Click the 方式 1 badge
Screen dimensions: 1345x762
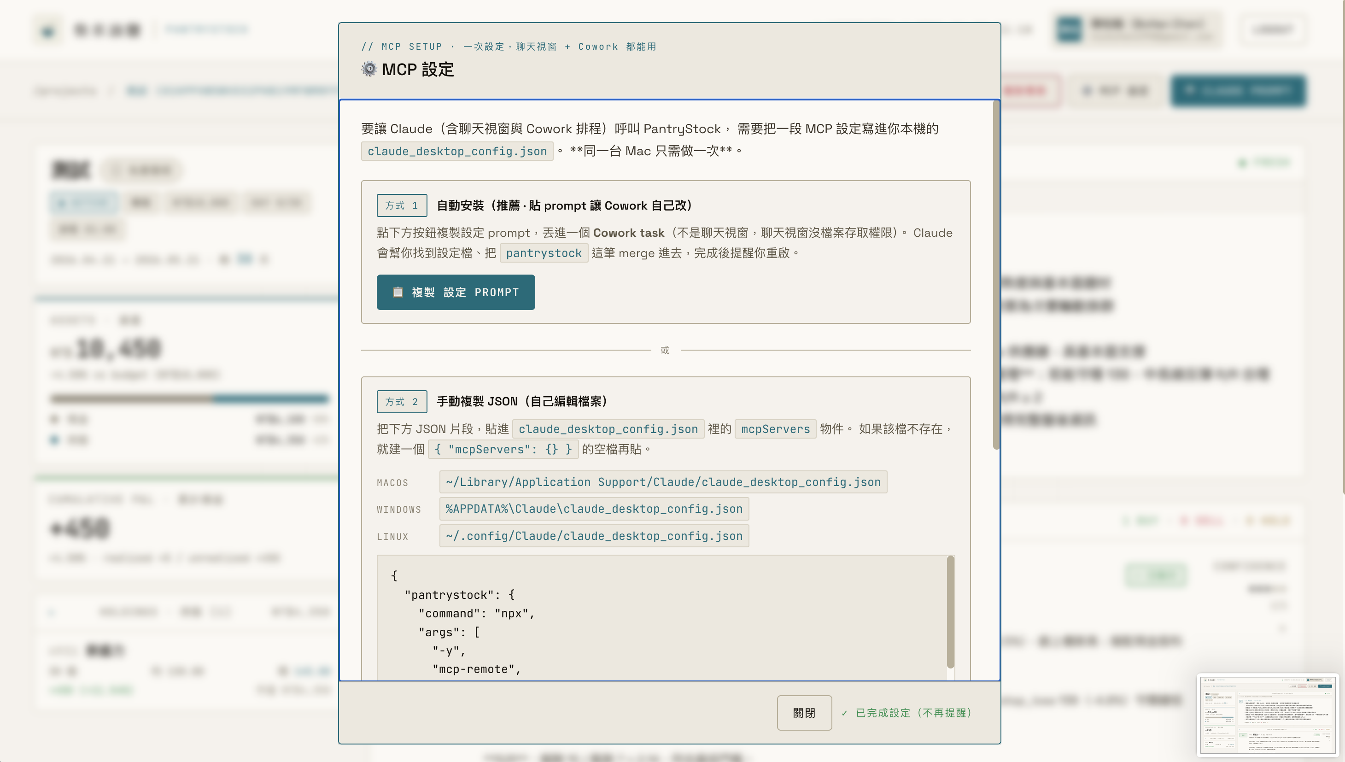pos(401,205)
